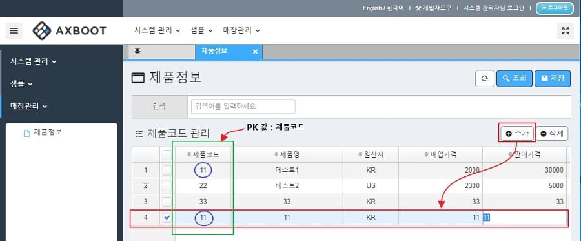Click the 추가 add button
Screen dimensions: 581x241
517,134
